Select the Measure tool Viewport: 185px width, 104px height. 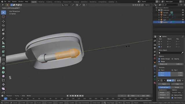[x=3, y=43]
